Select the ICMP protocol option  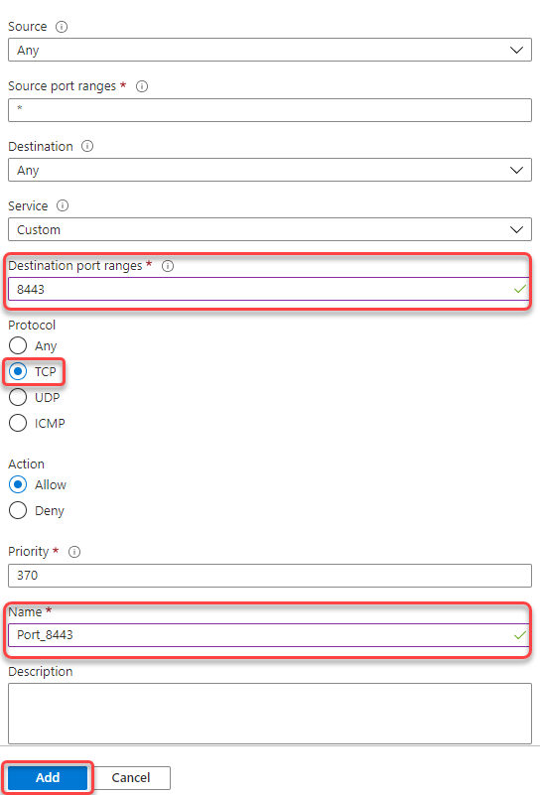point(18,423)
